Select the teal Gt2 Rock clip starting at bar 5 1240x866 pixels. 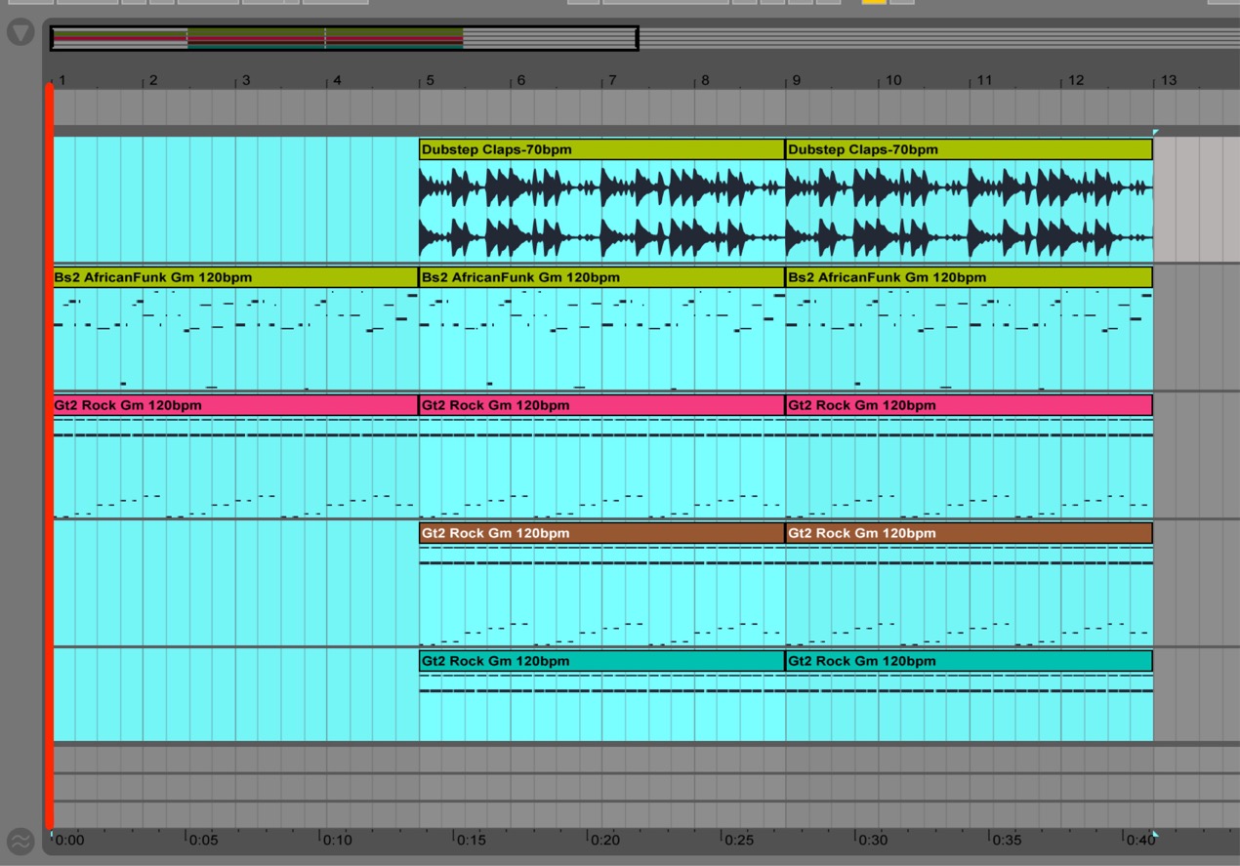pyautogui.click(x=601, y=661)
